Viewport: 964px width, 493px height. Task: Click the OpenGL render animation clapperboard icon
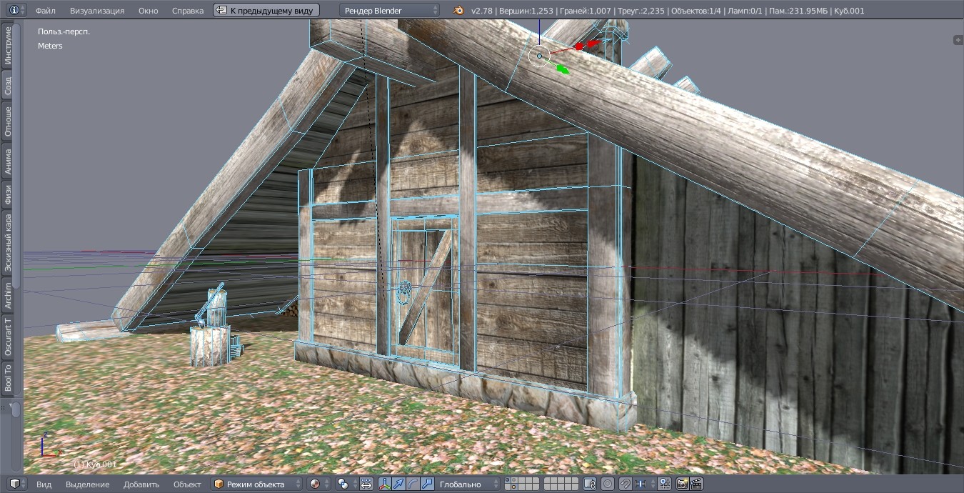click(x=698, y=484)
